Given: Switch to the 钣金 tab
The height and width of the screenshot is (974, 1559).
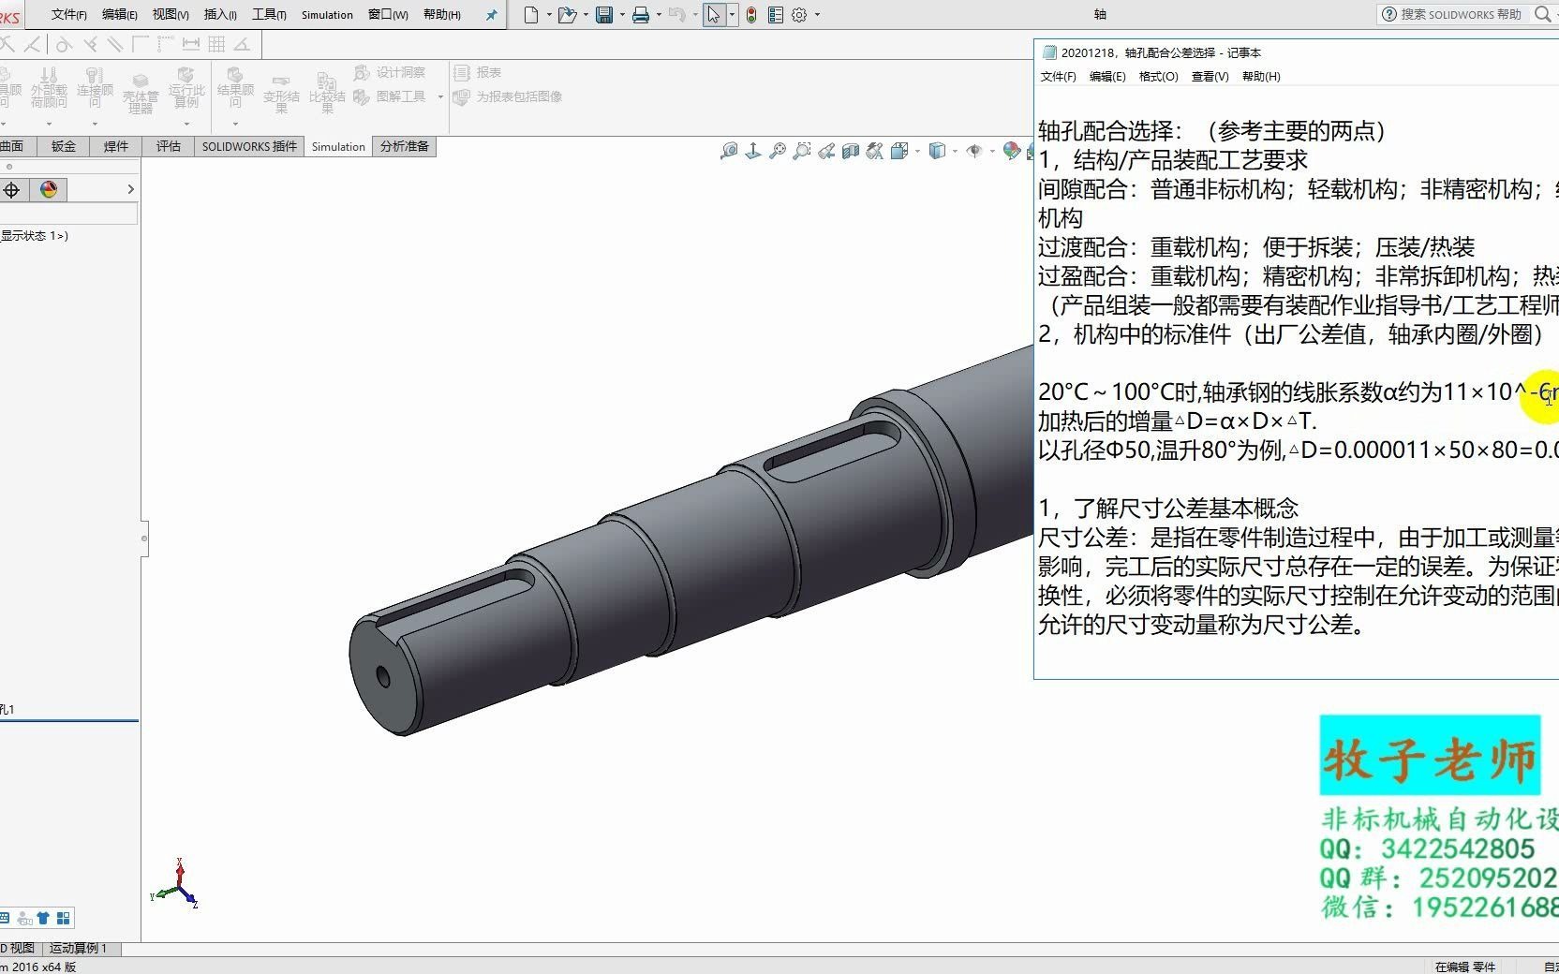Looking at the screenshot, I should [x=64, y=146].
